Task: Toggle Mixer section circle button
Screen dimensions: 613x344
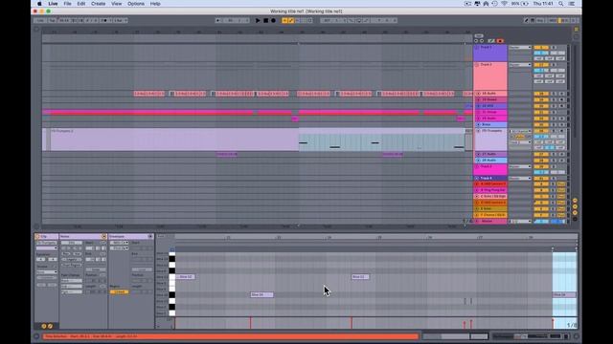Action: click(575, 213)
